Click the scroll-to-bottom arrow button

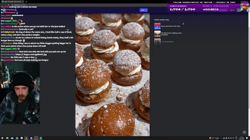point(244,132)
